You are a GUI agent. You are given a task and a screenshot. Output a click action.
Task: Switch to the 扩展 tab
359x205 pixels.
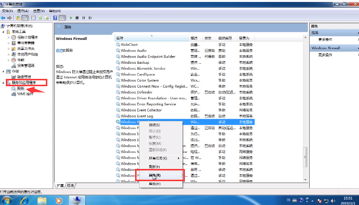coord(60,186)
